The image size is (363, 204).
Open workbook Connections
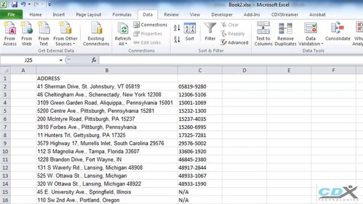(x=150, y=24)
